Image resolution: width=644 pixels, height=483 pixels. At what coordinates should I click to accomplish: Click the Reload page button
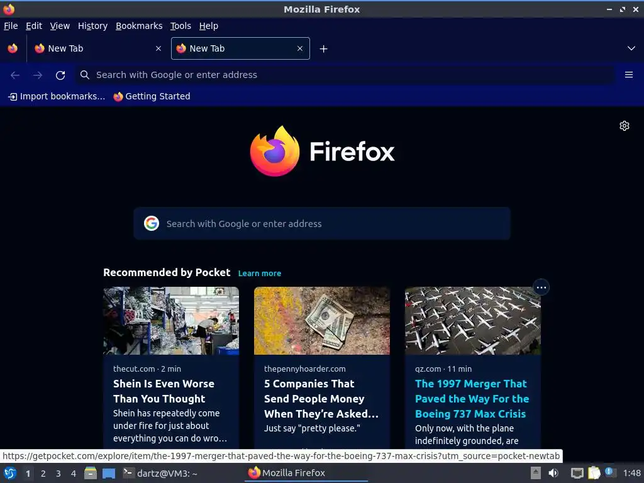pyautogui.click(x=60, y=75)
